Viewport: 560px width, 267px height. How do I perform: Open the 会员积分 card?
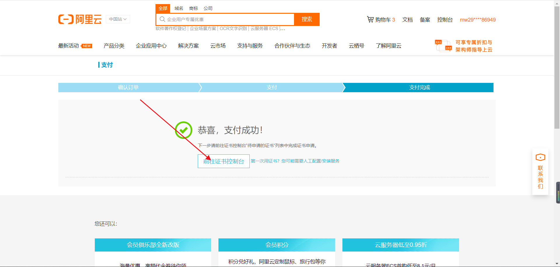tap(276, 245)
